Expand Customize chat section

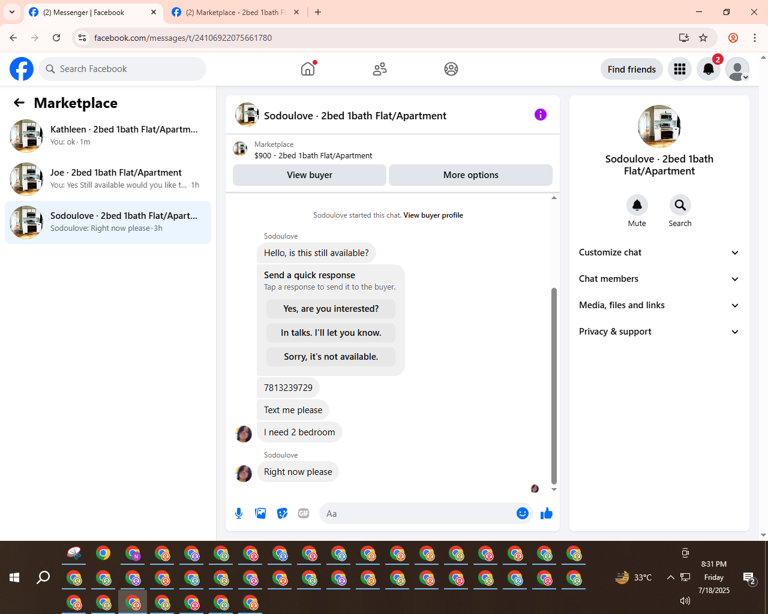pos(659,252)
